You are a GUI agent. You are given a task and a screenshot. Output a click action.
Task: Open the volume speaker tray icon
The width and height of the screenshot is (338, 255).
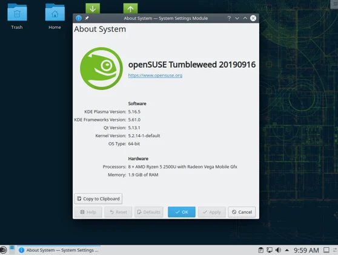pyautogui.click(x=278, y=250)
